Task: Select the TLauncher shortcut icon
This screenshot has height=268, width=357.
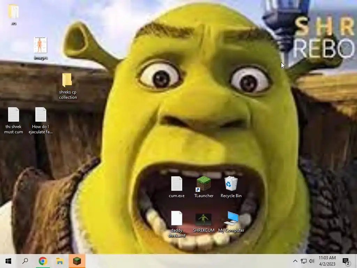Action: coord(204,187)
